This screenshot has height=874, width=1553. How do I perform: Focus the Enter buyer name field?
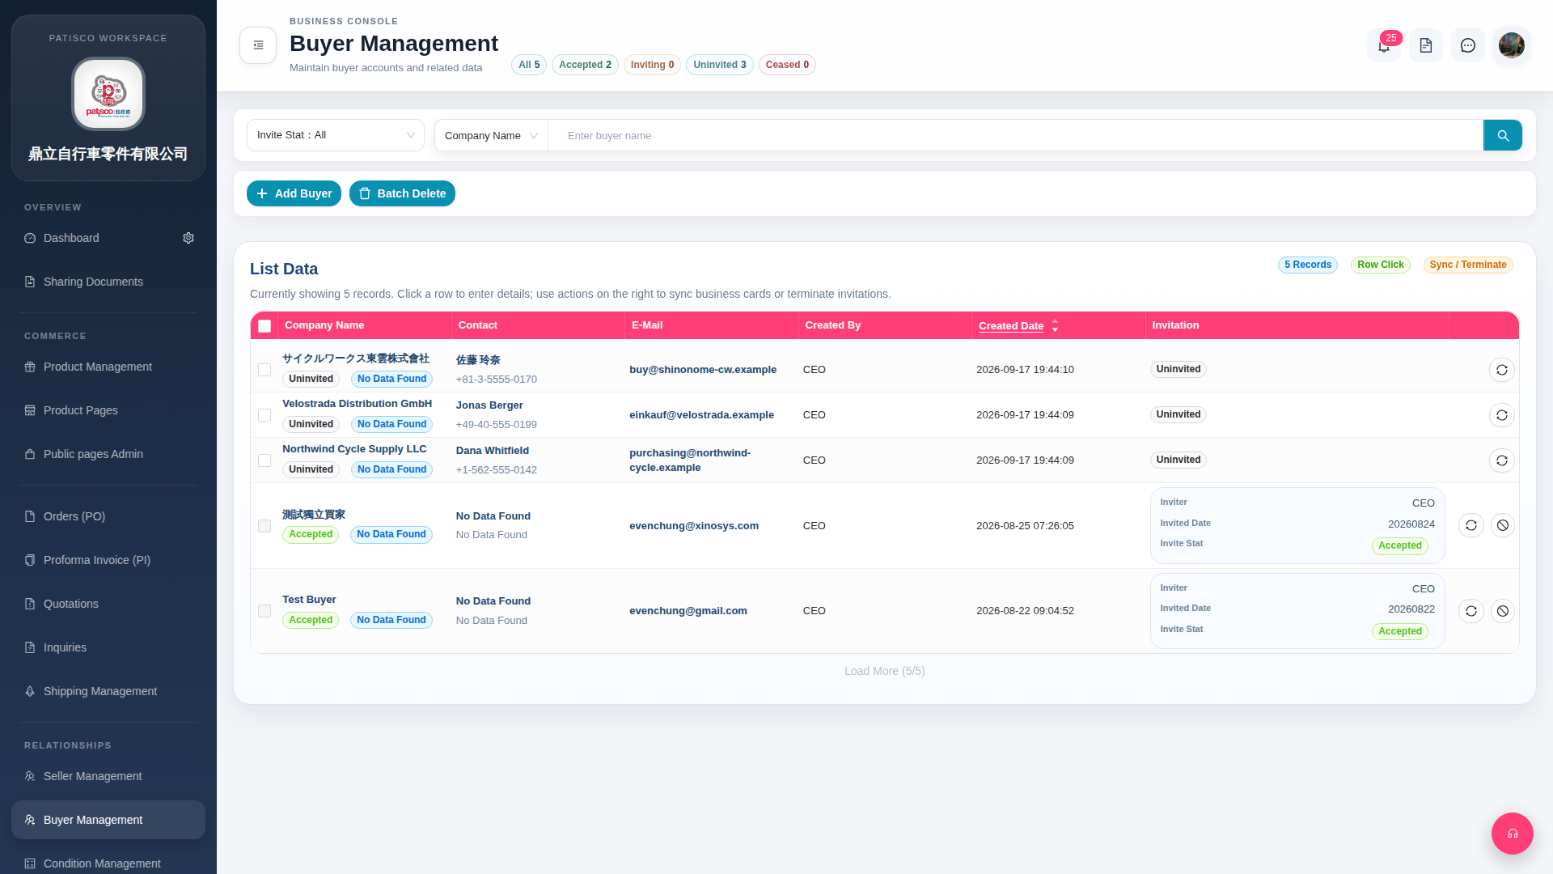(1016, 135)
